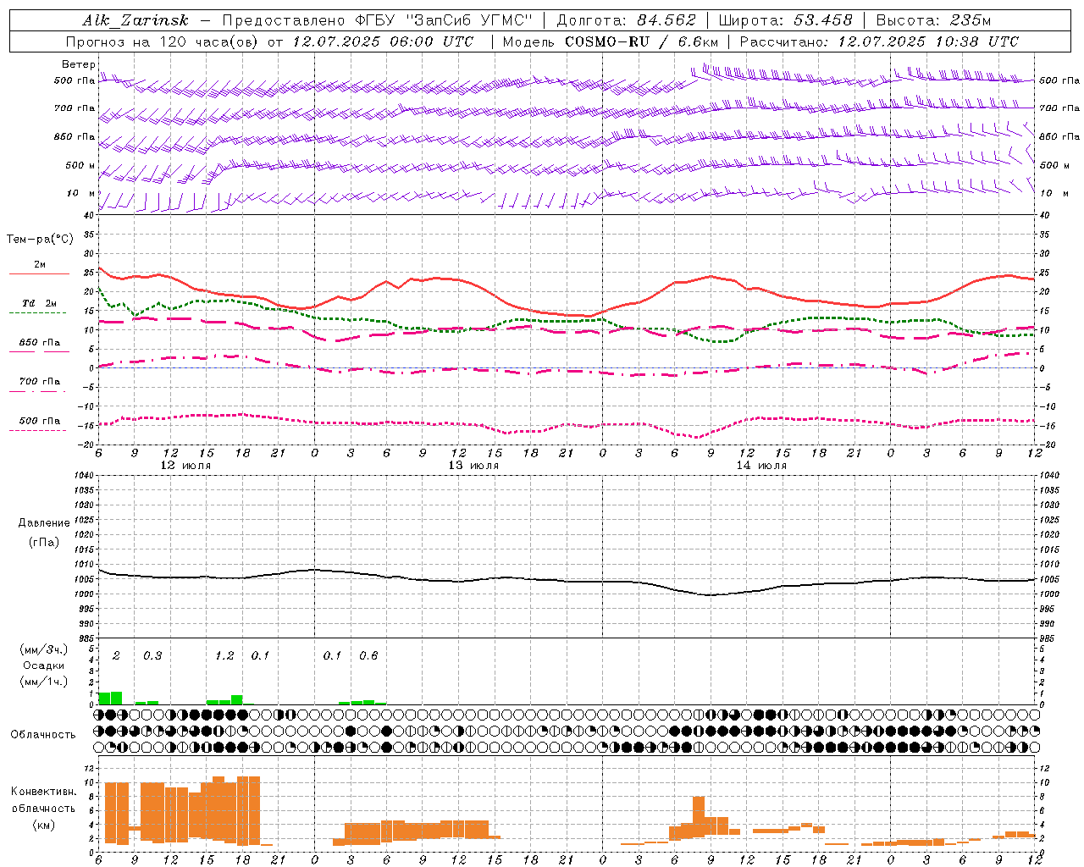Click the 'Осадки' precipitation label
Screen dimensions: 1084x867
click(x=43, y=665)
